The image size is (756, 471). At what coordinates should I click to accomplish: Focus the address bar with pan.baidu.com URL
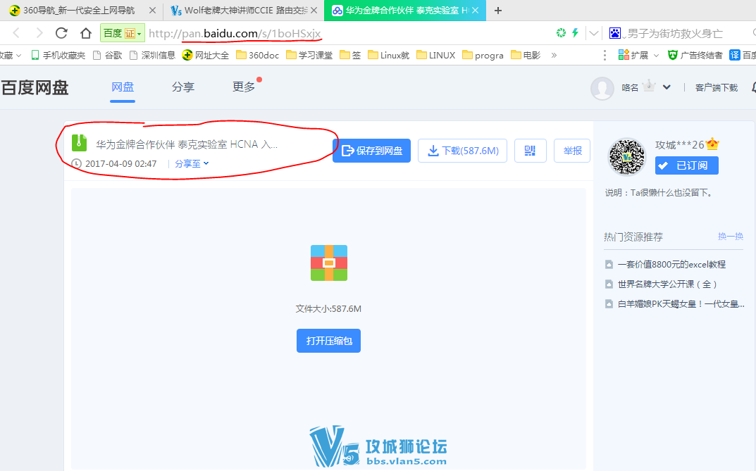coord(235,33)
